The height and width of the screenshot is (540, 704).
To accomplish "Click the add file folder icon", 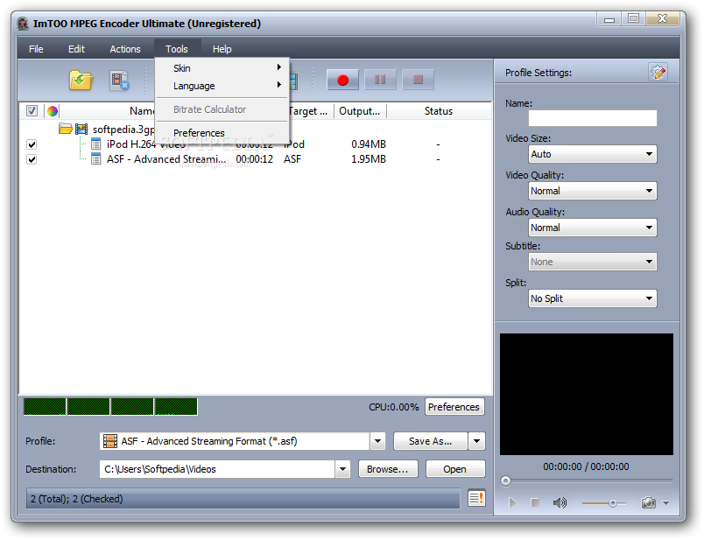I will pyautogui.click(x=81, y=81).
